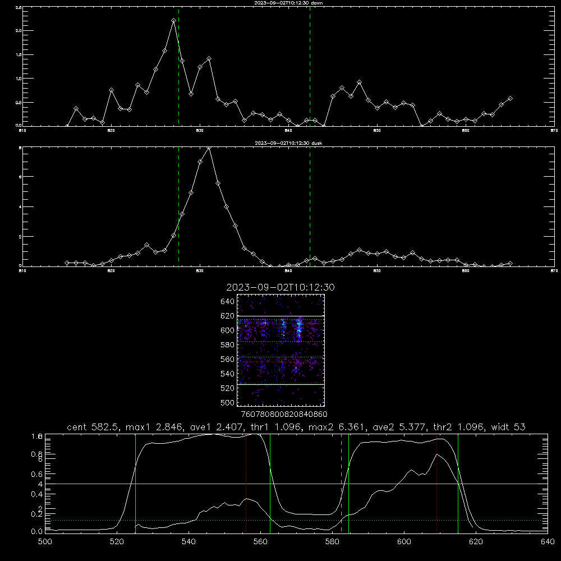Click the 2.0 label on dawn plot y-axis
Screen dimensions: 561x561
coord(19,31)
